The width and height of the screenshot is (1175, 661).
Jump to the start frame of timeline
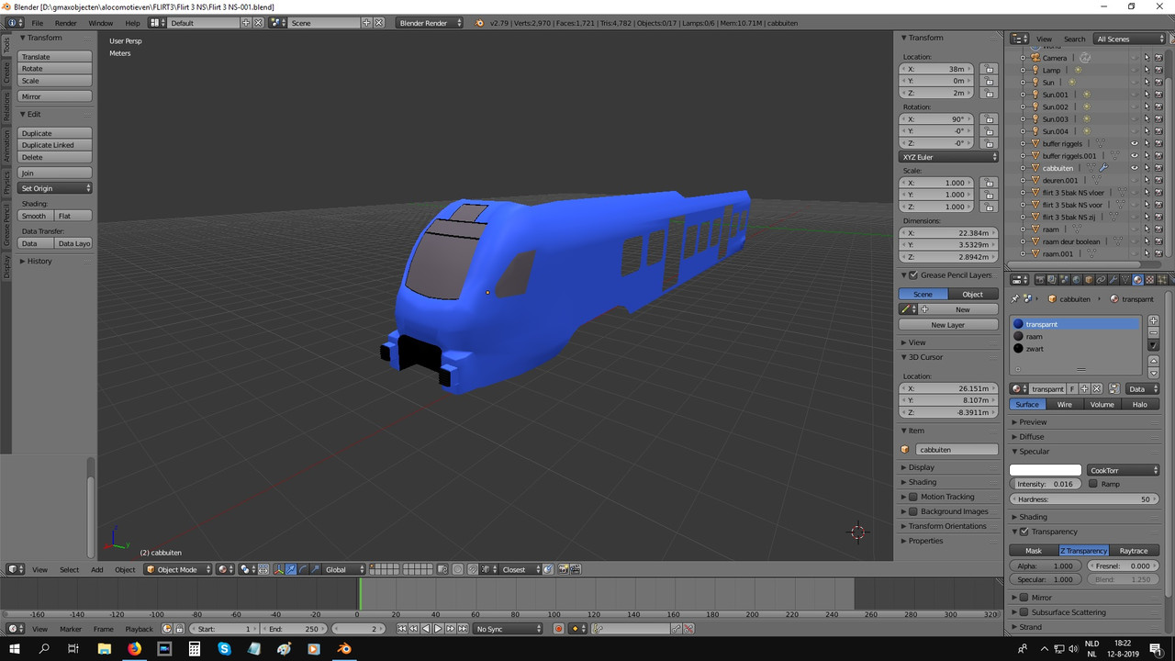pyautogui.click(x=402, y=629)
